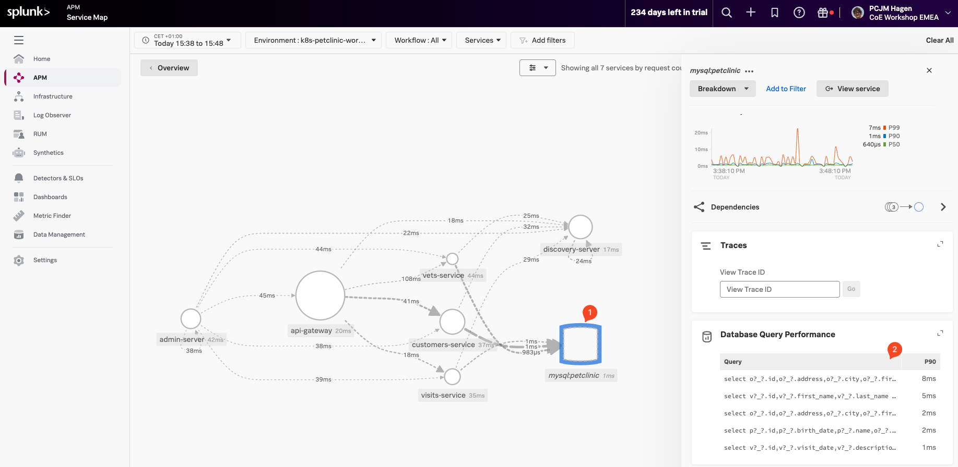Go to Infrastructure in sidebar

pyautogui.click(x=53, y=96)
